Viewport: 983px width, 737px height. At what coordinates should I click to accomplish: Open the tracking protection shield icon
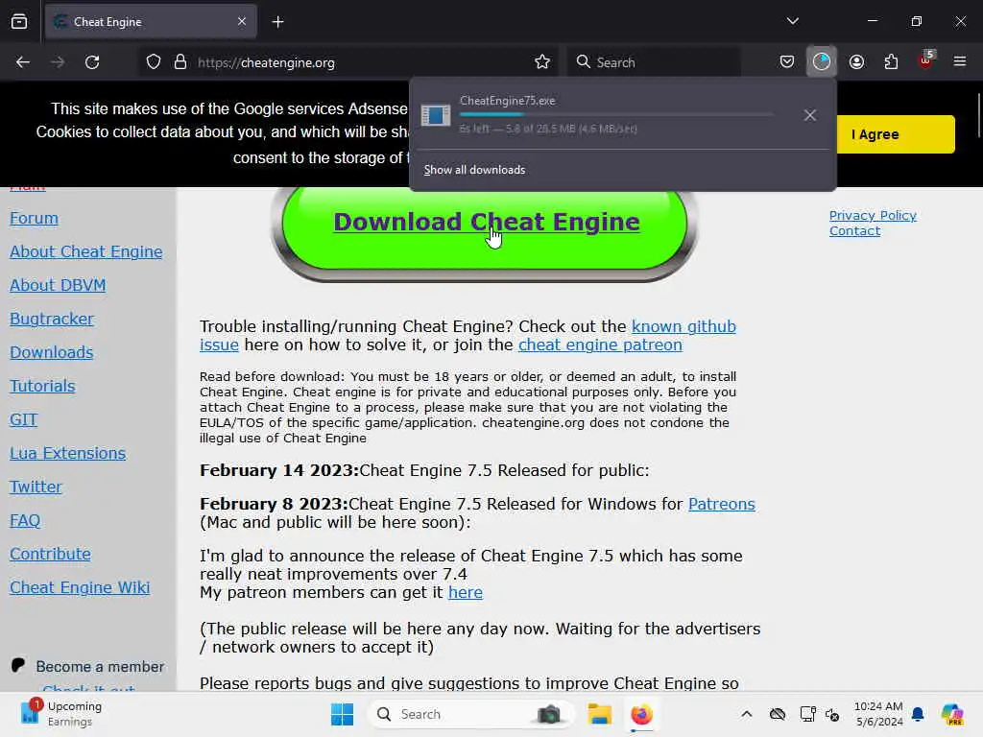(154, 62)
